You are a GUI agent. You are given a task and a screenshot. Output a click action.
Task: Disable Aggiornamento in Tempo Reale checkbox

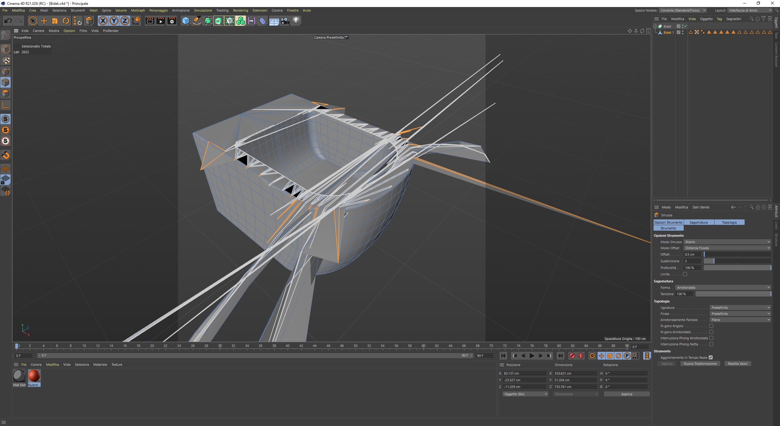711,358
